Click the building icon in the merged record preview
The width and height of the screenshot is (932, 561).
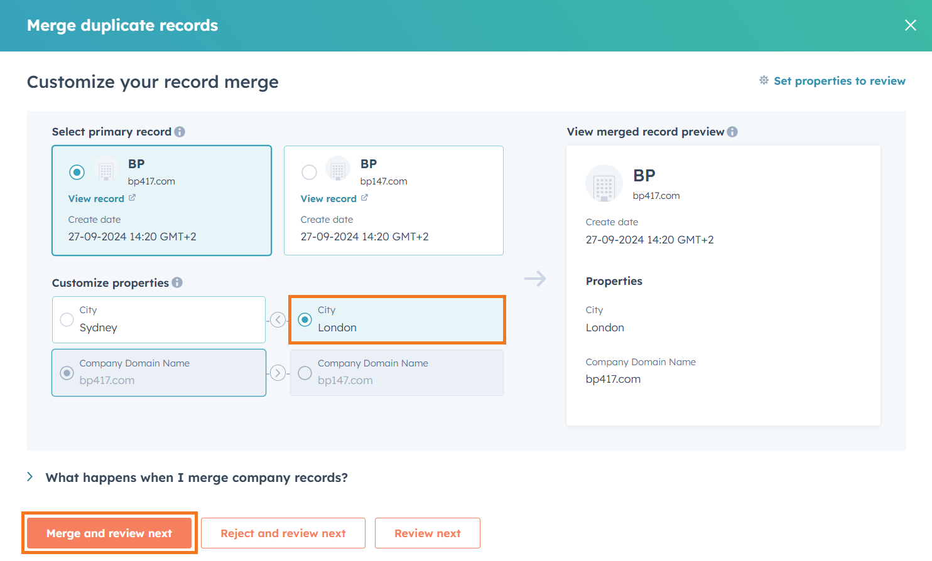[x=604, y=183]
